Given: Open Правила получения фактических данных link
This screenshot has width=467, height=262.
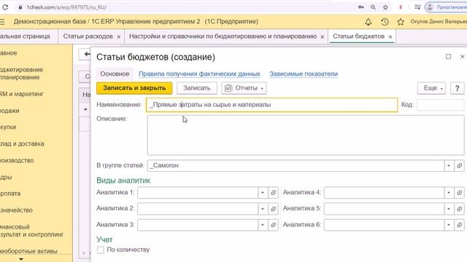Looking at the screenshot, I should pyautogui.click(x=199, y=74).
